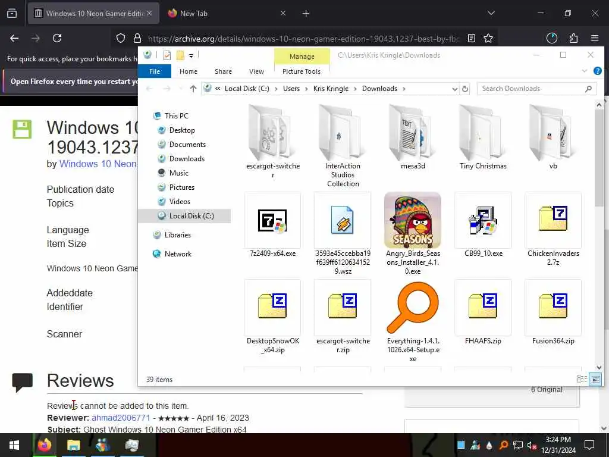This screenshot has height=457, width=609.
Task: Select the .wsz Winamp skin file icon
Action: tap(342, 220)
